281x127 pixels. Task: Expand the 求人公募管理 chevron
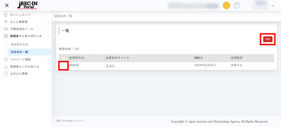(x=48, y=22)
